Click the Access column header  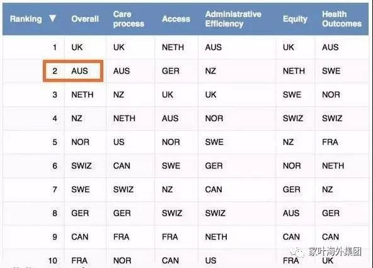[176, 19]
